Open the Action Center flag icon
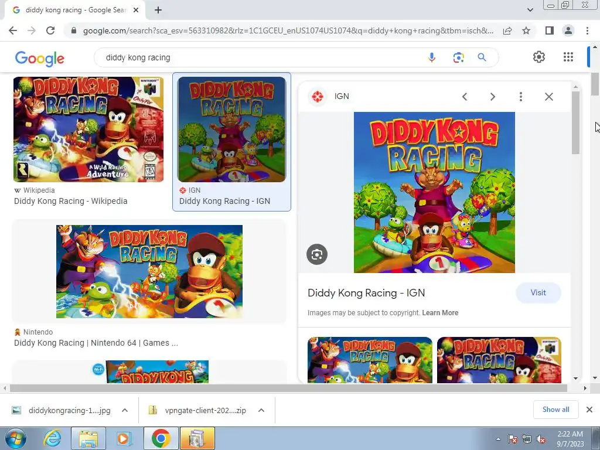 [x=512, y=439]
